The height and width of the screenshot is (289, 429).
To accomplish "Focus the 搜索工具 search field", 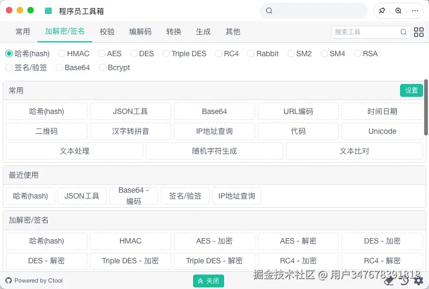I will 366,32.
